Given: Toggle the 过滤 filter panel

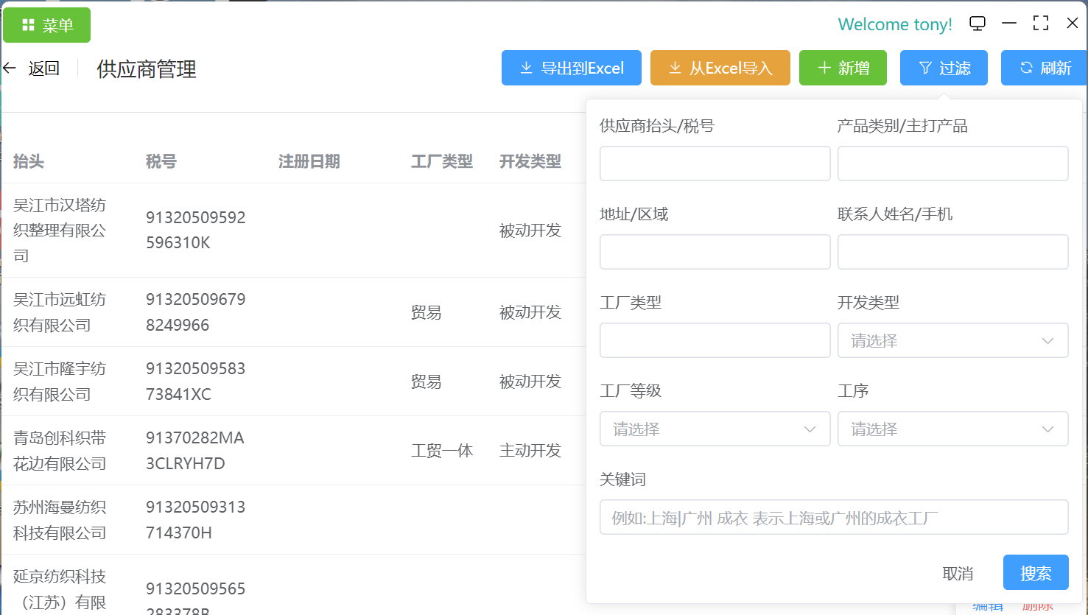Looking at the screenshot, I should (x=944, y=68).
